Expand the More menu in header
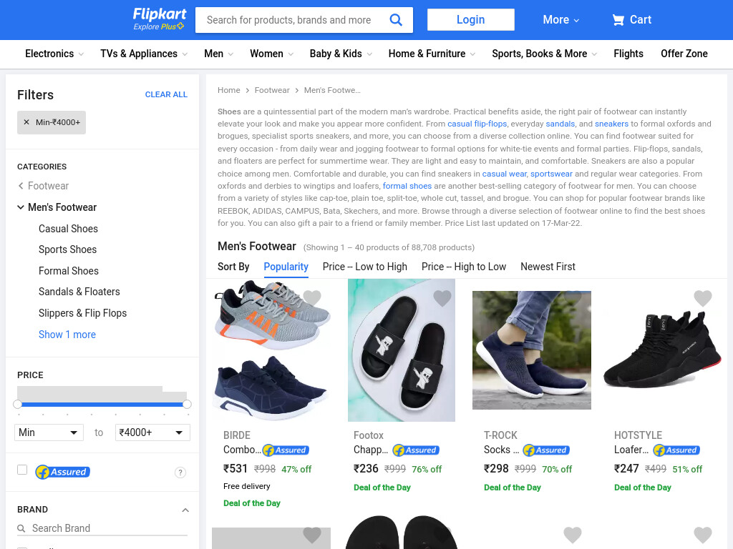Screen dimensions: 733x549 pos(560,19)
